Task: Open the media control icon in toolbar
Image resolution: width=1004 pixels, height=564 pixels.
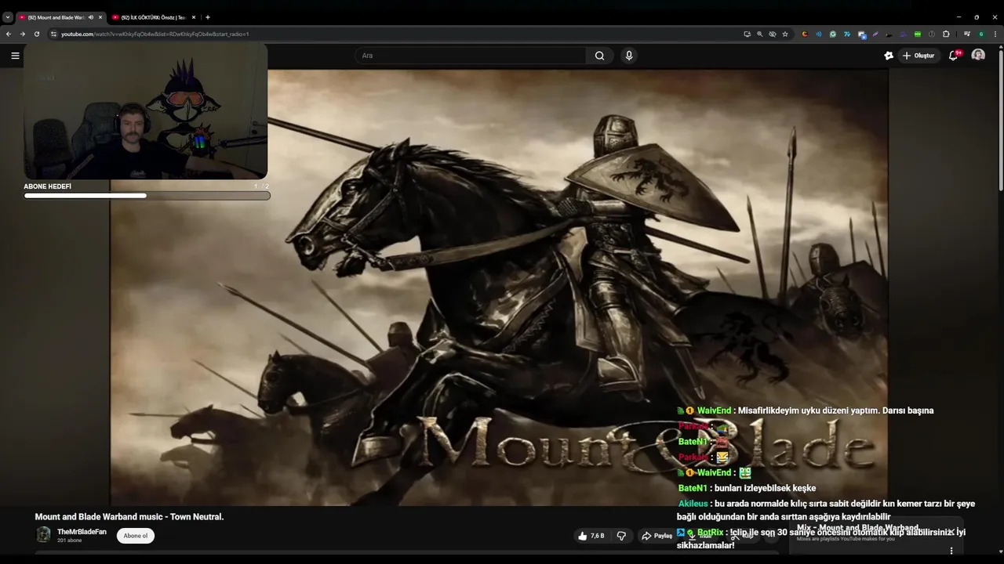Action: (x=967, y=34)
